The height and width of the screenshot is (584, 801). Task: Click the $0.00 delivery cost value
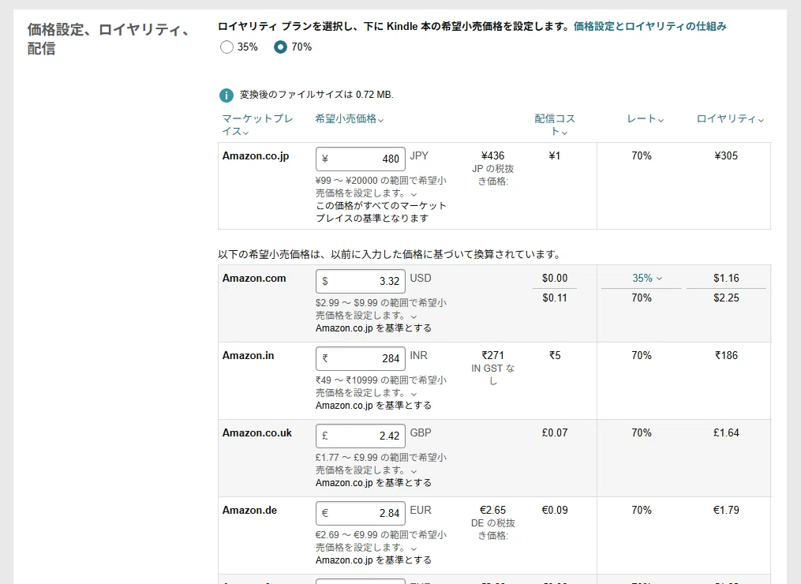(x=555, y=278)
